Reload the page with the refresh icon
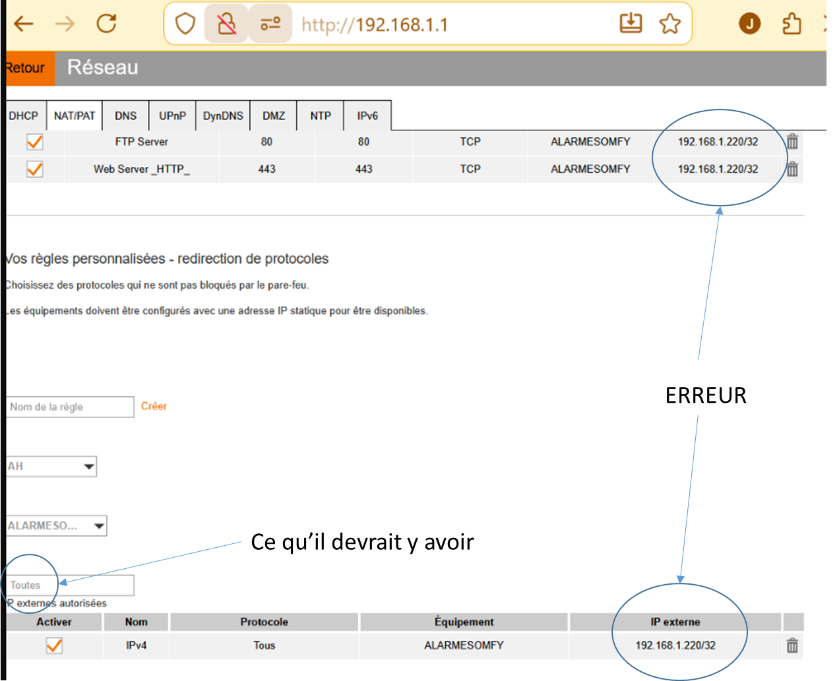The height and width of the screenshot is (681, 839). pyautogui.click(x=106, y=24)
